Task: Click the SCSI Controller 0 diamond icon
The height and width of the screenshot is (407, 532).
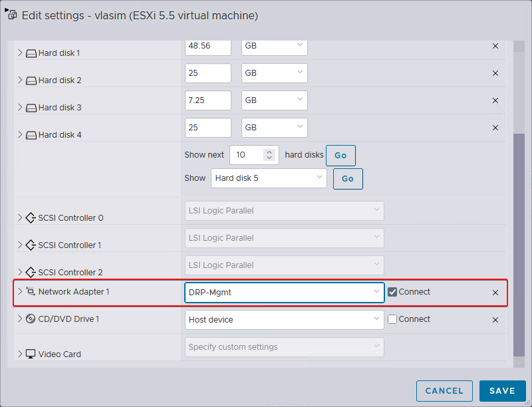Action: tap(31, 217)
